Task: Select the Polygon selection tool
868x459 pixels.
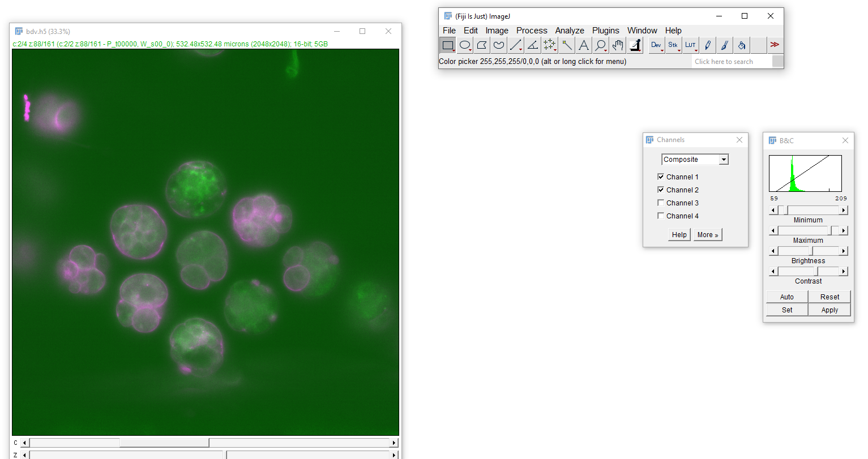Action: pos(482,45)
